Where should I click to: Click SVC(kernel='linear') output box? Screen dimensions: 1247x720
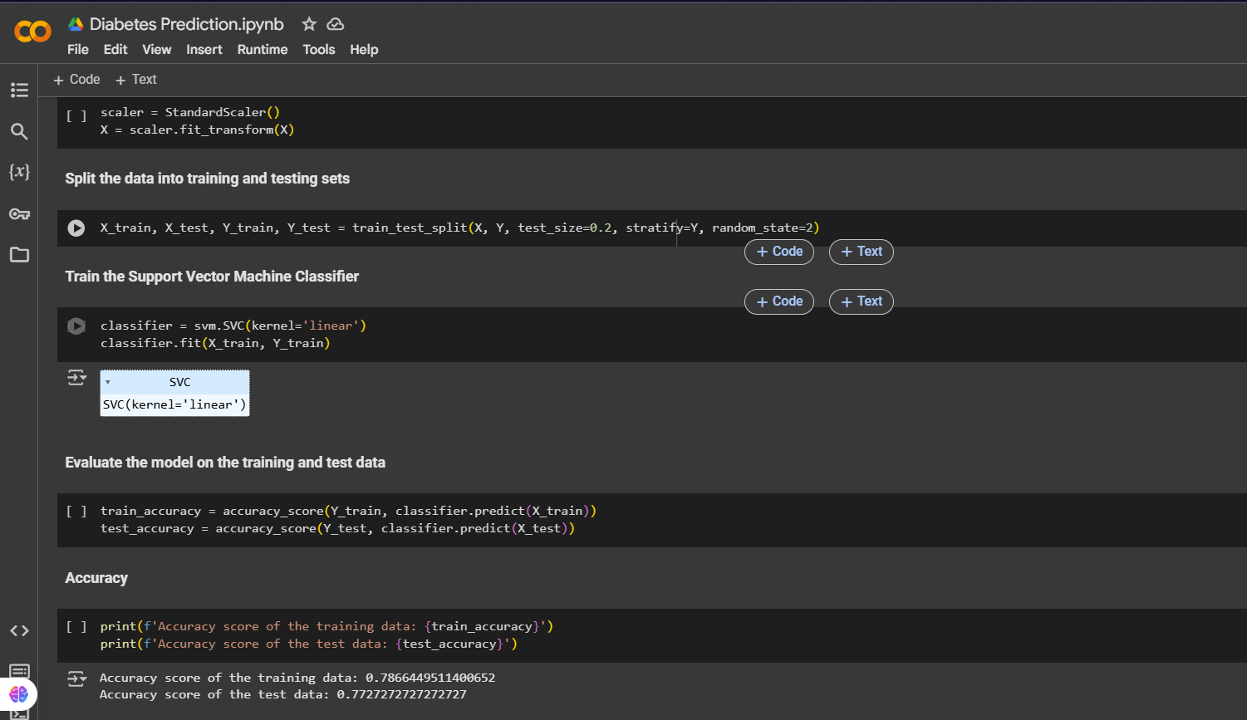point(174,404)
